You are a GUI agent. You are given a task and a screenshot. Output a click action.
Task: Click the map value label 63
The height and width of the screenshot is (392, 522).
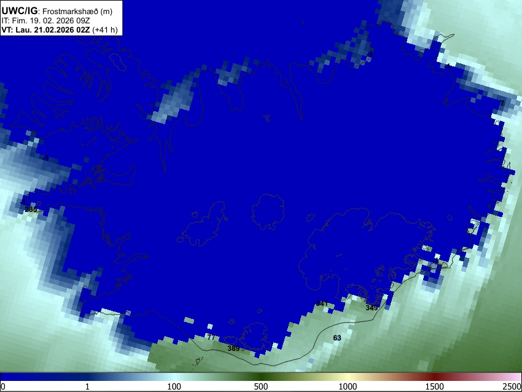pyautogui.click(x=337, y=338)
